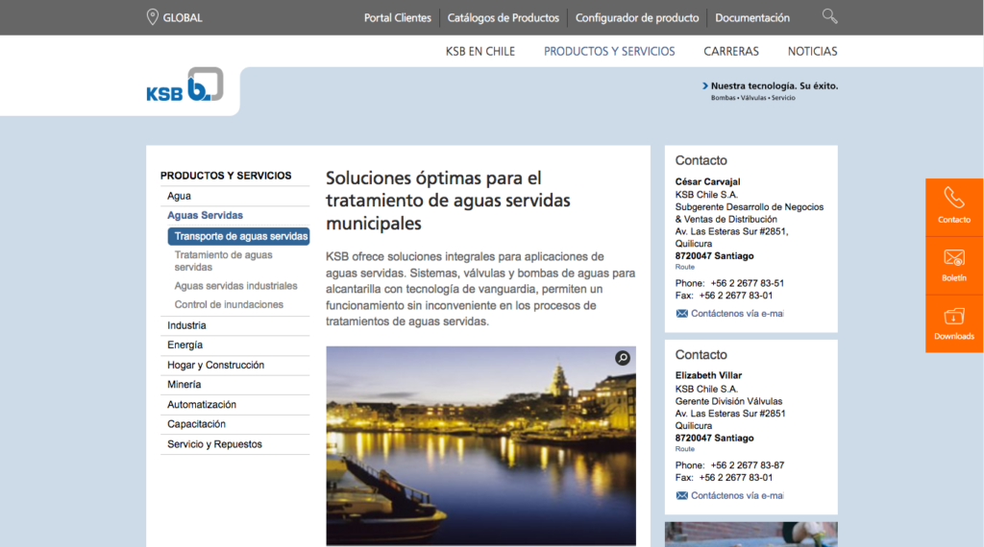The height and width of the screenshot is (547, 984).
Task: Open the Configurador de producto link
Action: (x=637, y=18)
